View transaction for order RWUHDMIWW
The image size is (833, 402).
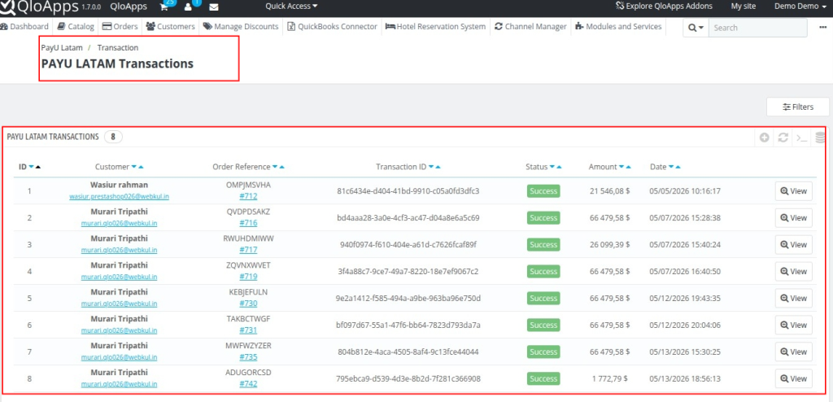coord(794,245)
